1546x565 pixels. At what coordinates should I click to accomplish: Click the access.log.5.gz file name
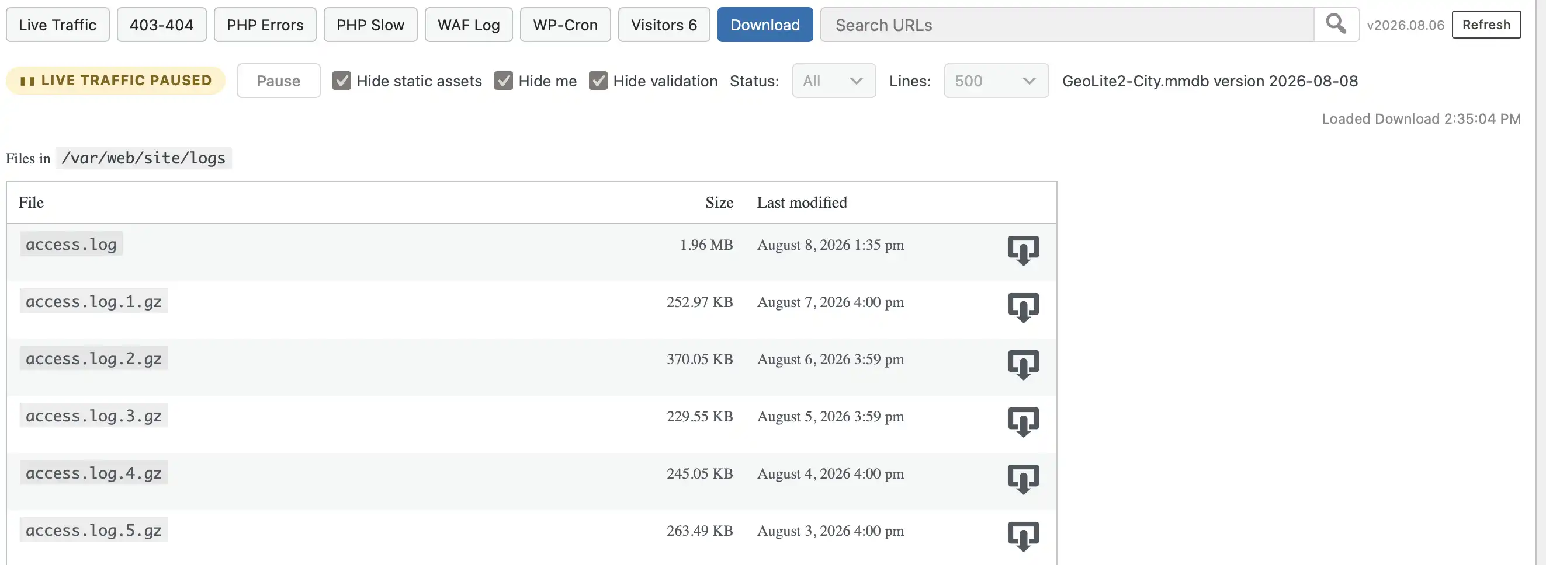coord(93,530)
